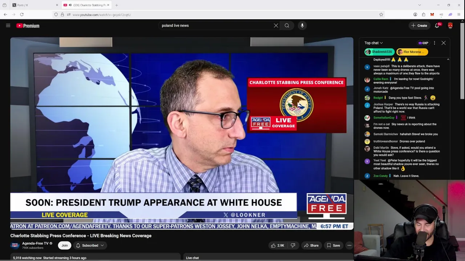Image resolution: width=465 pixels, height=261 pixels.
Task: Go to YouTube Premium home logo
Action: tap(28, 26)
